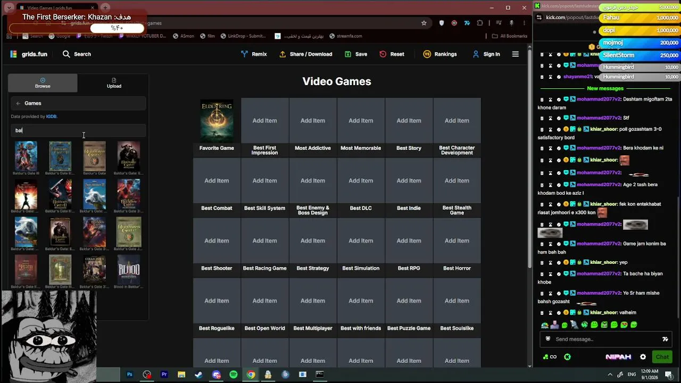Click the Sign In link

(x=486, y=54)
